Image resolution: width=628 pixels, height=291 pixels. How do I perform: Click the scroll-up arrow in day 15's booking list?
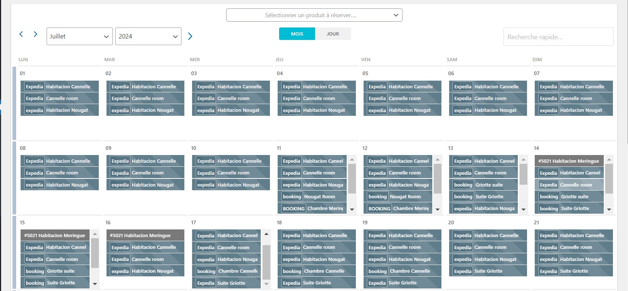click(x=95, y=234)
